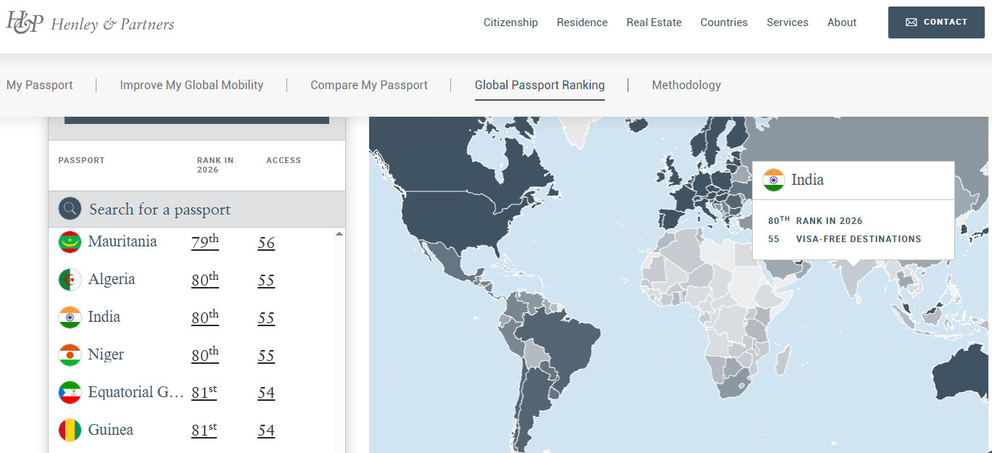Select the Equatorial Guinea flag icon
992x453 pixels.
[70, 393]
